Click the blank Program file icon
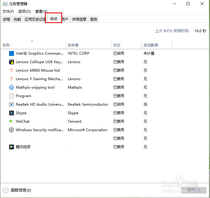Screen dimensions: 210x198 pos(12,96)
